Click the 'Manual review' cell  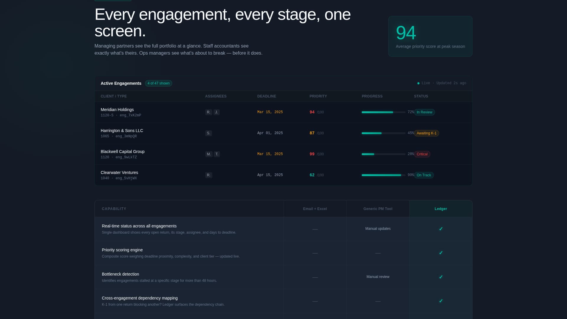(x=378, y=277)
